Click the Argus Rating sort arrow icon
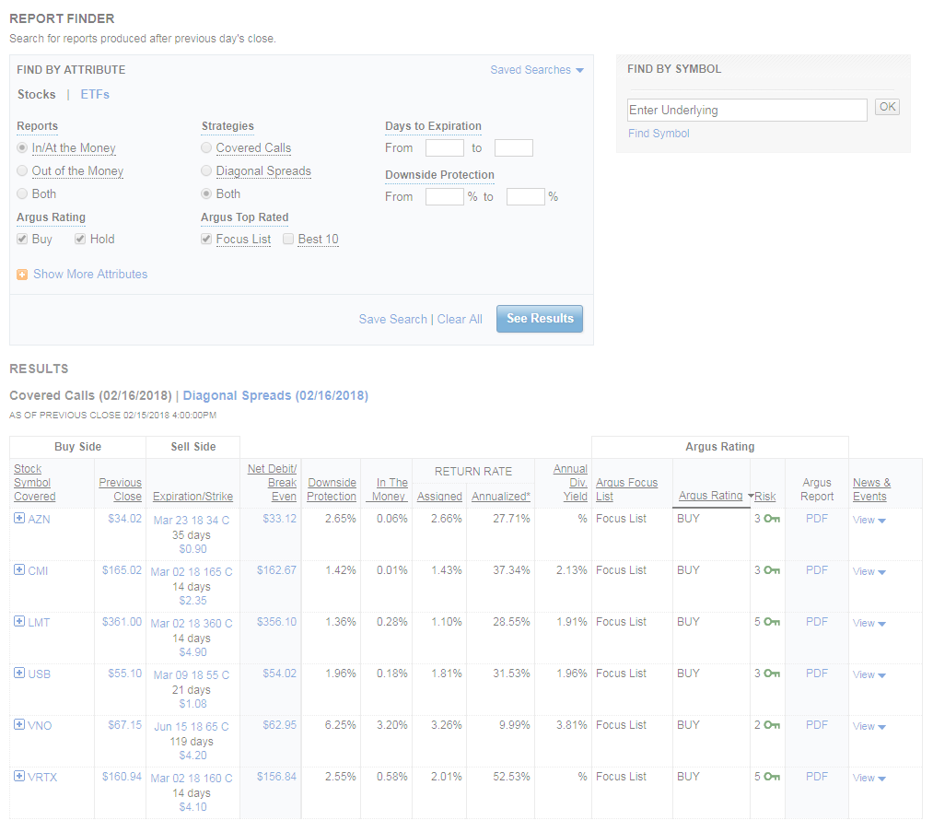This screenshot has width=933, height=832. click(x=750, y=497)
